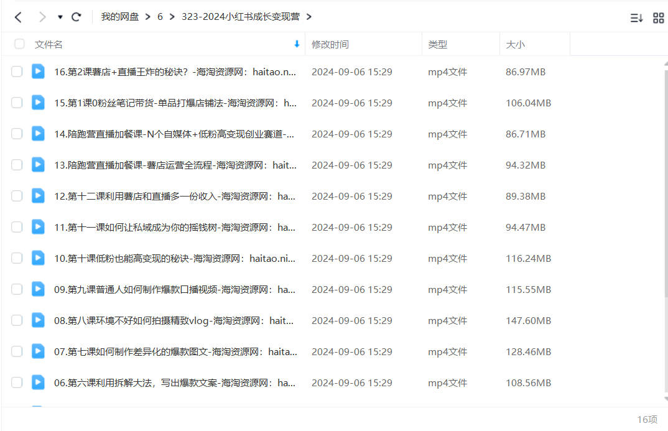Select file name 07.第七课如何制作差异化
This screenshot has height=431, width=668.
pyautogui.click(x=175, y=352)
